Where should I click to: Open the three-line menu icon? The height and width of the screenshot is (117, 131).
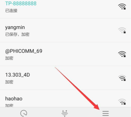[x=106, y=113]
